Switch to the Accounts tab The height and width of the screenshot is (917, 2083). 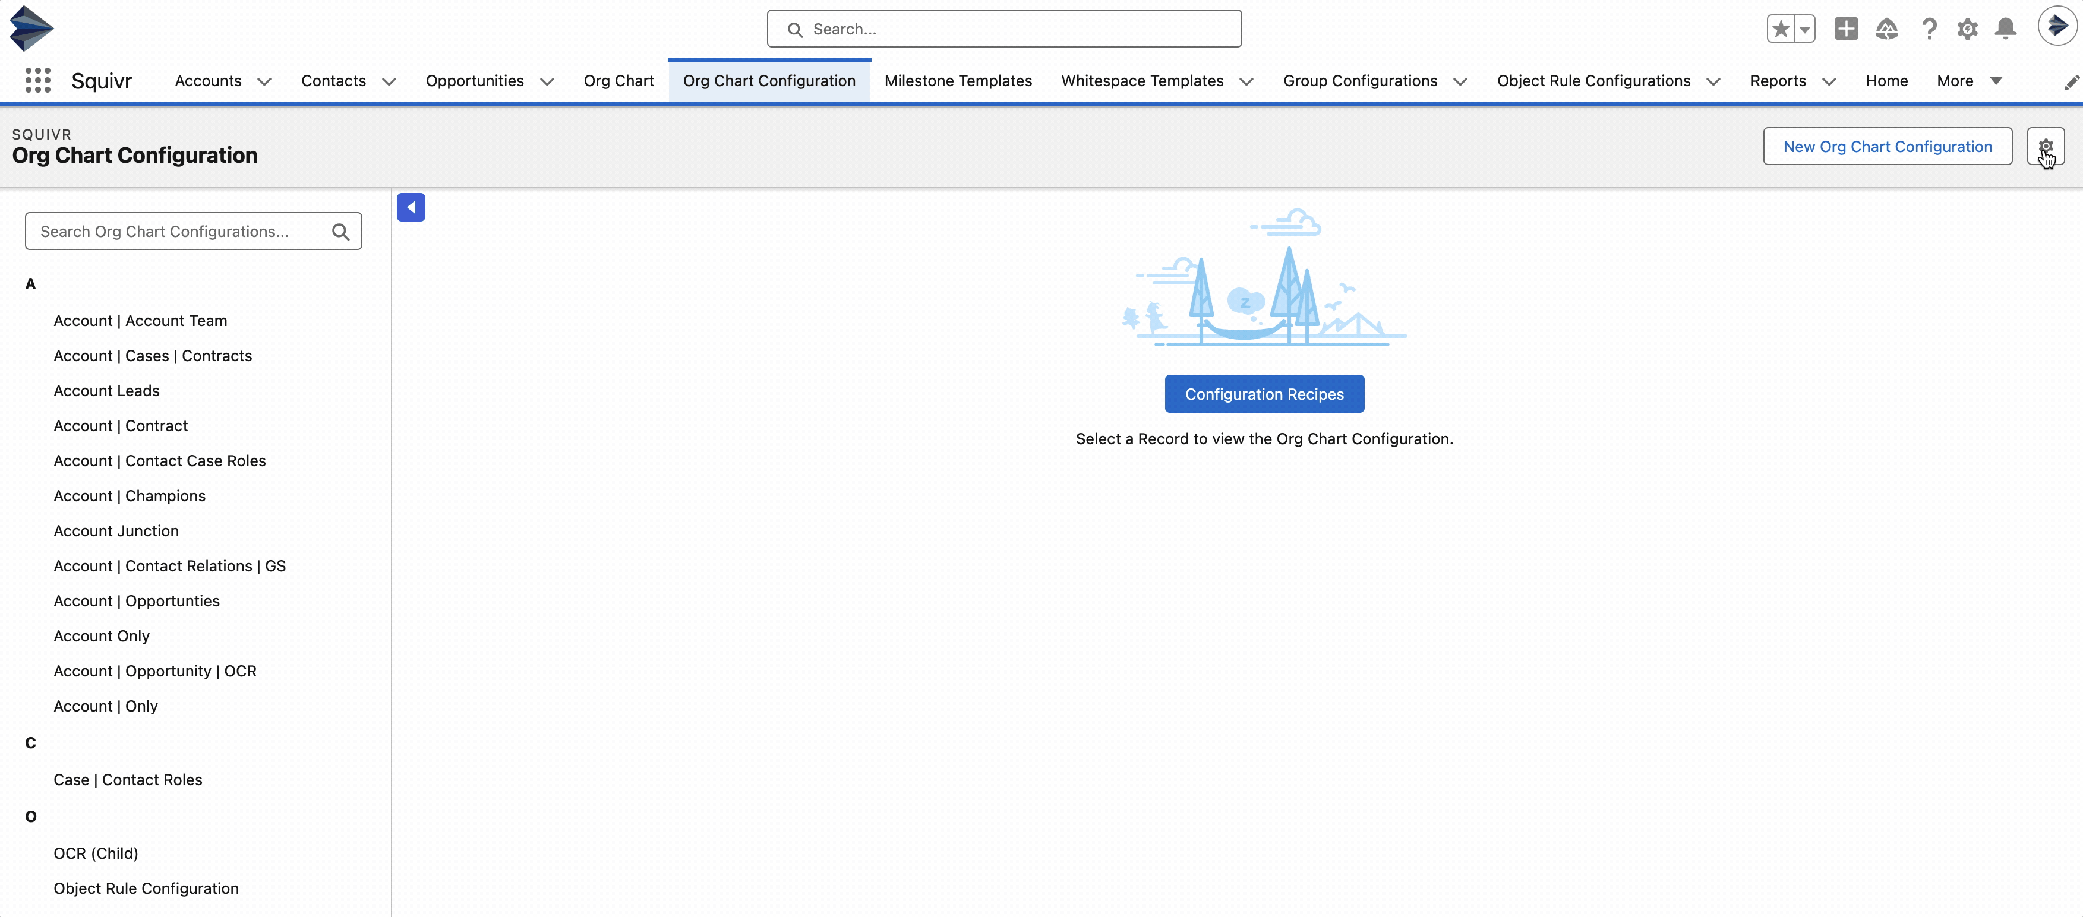click(x=208, y=81)
